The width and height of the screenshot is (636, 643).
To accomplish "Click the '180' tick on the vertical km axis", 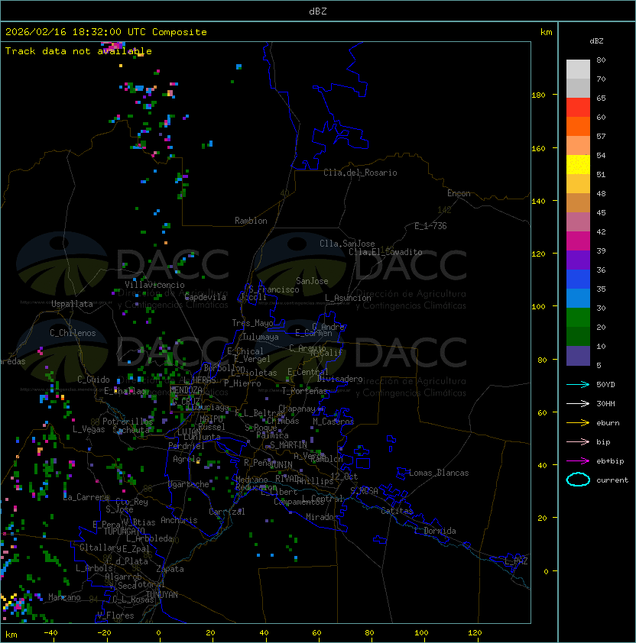I will pyautogui.click(x=538, y=95).
